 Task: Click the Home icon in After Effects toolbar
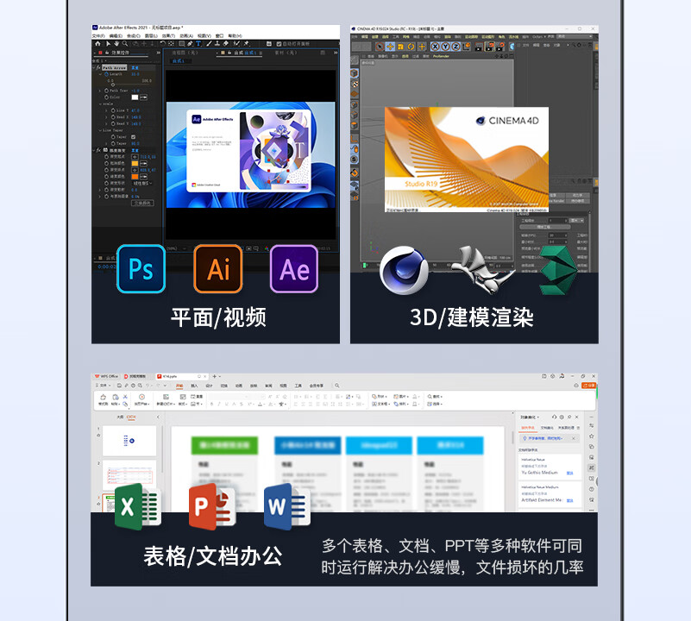click(97, 44)
